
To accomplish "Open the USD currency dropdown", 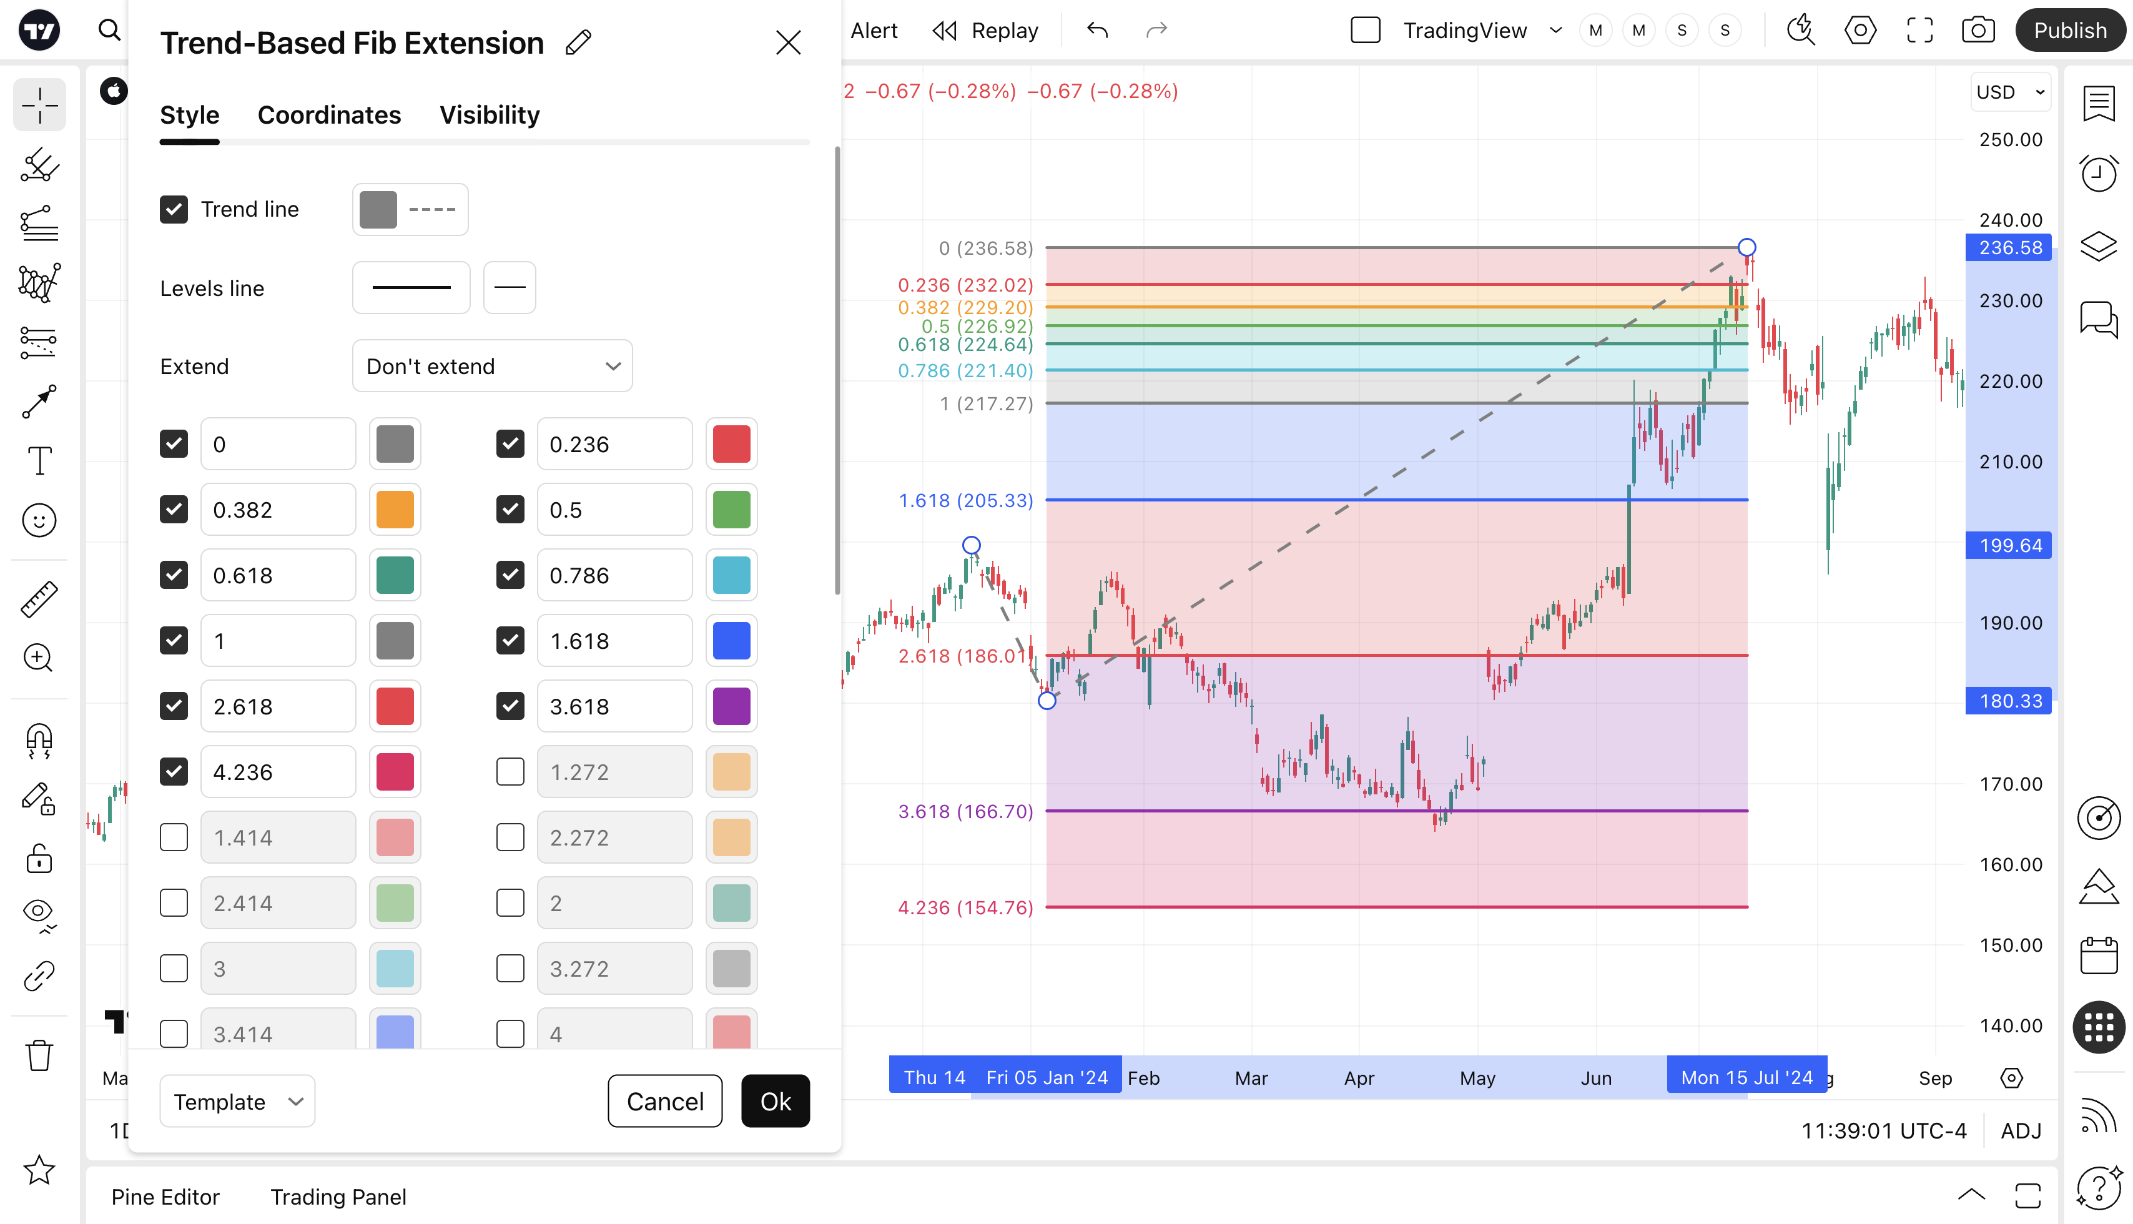I will (2009, 92).
